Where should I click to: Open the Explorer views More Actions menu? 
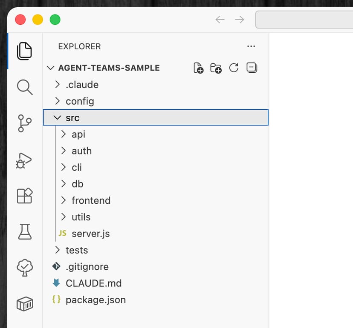coord(251,46)
